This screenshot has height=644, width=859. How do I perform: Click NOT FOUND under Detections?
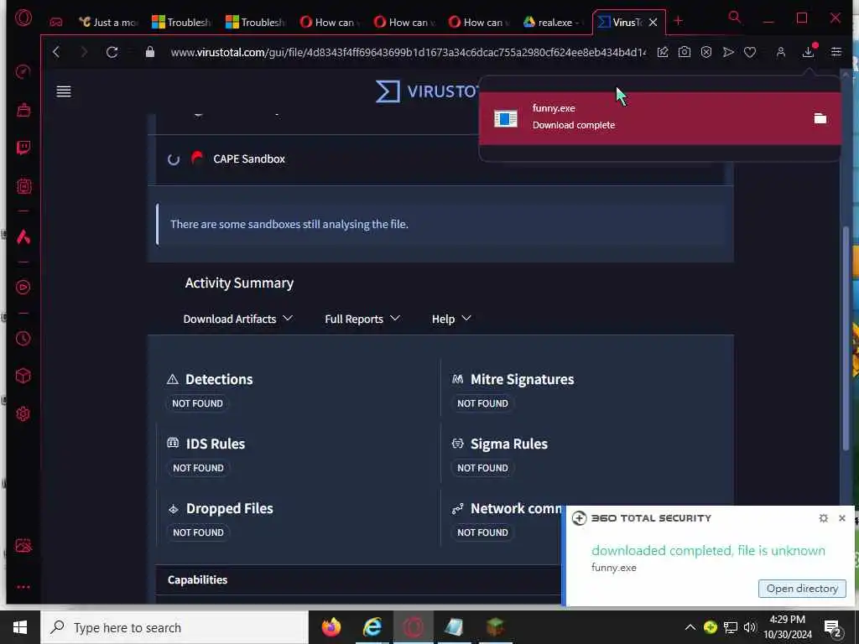(197, 403)
